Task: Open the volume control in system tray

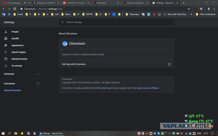Action: click(x=182, y=133)
